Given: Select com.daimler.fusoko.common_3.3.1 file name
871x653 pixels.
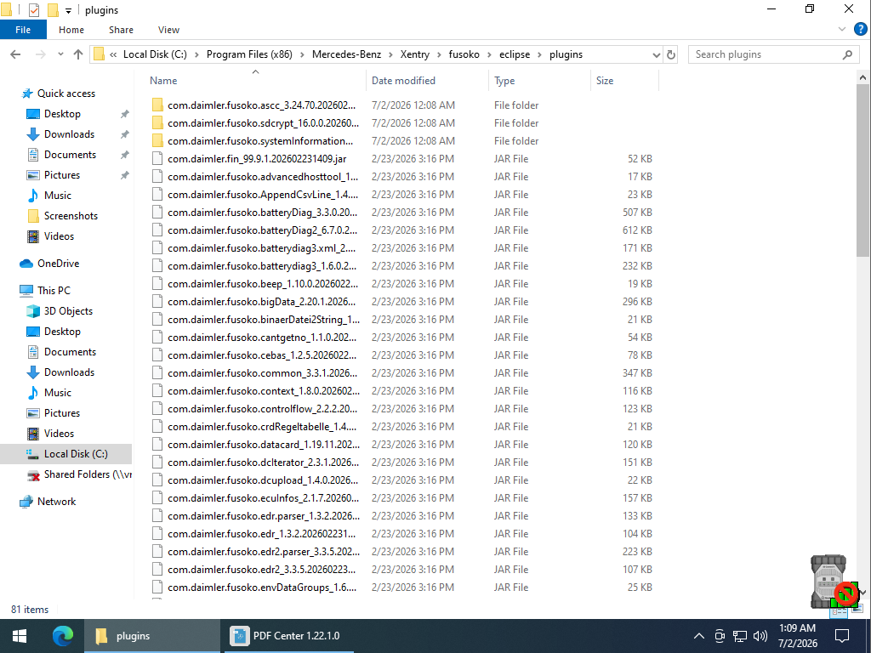Looking at the screenshot, I should coord(262,373).
